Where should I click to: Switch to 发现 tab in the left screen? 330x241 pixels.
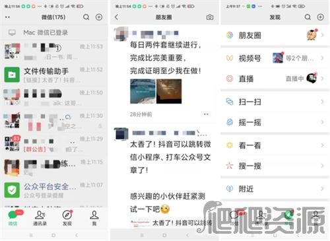tap(67, 219)
